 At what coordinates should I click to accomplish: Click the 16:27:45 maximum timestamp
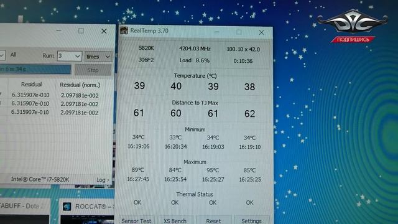click(138, 179)
